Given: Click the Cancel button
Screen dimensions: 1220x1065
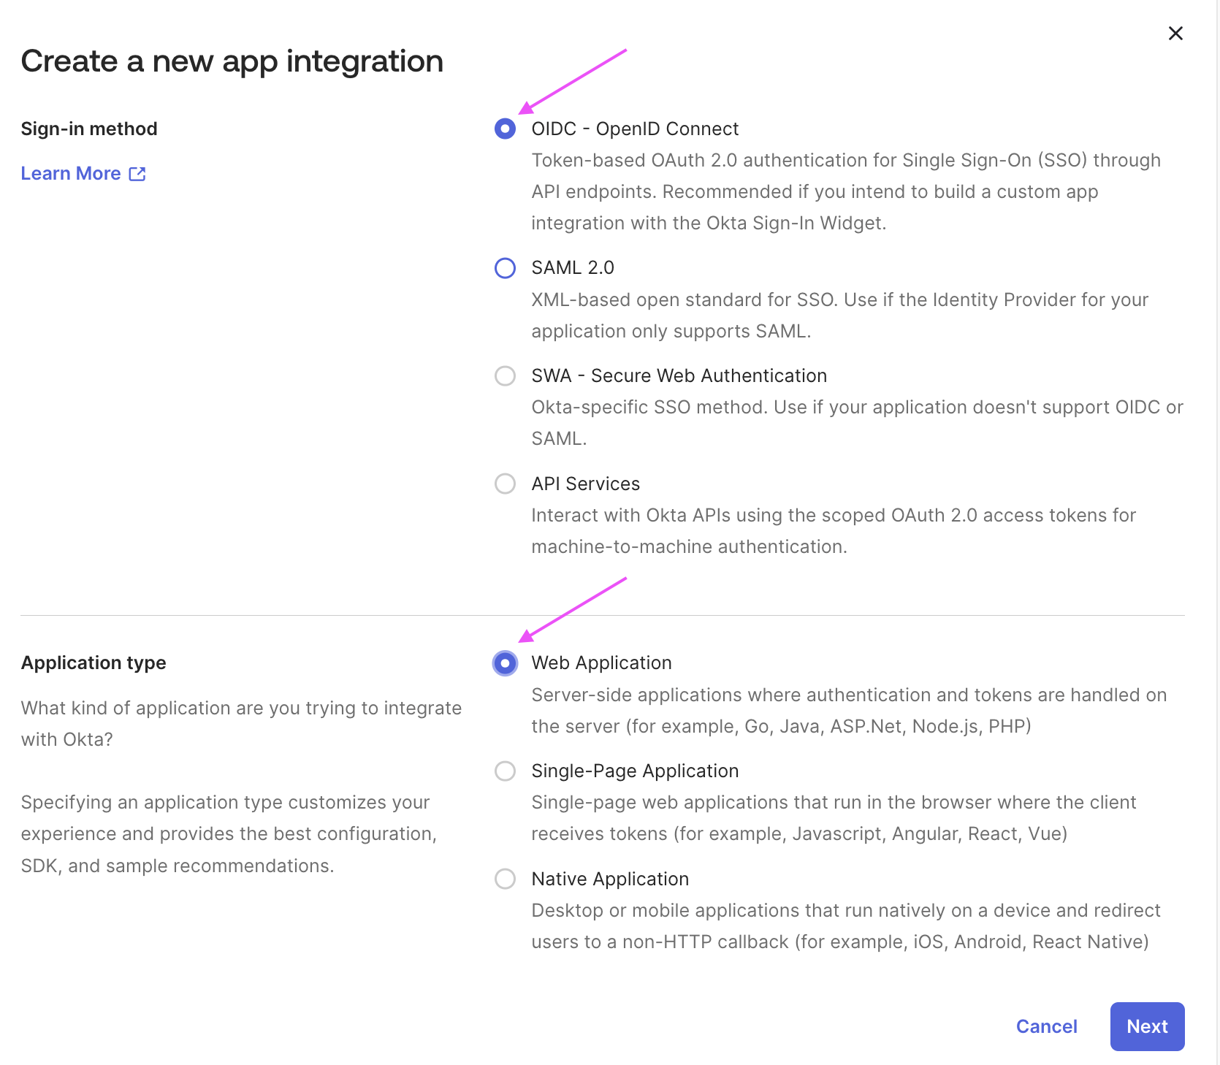Looking at the screenshot, I should coord(1046,1026).
